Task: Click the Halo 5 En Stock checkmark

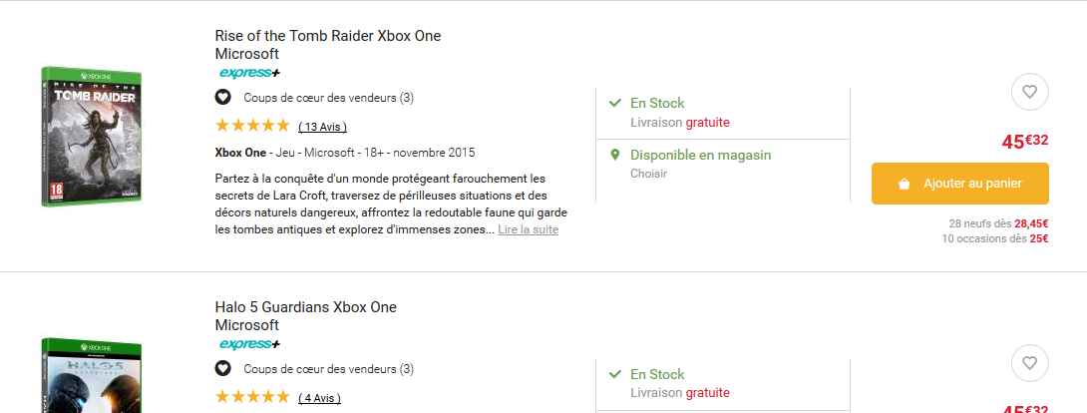Action: (615, 374)
